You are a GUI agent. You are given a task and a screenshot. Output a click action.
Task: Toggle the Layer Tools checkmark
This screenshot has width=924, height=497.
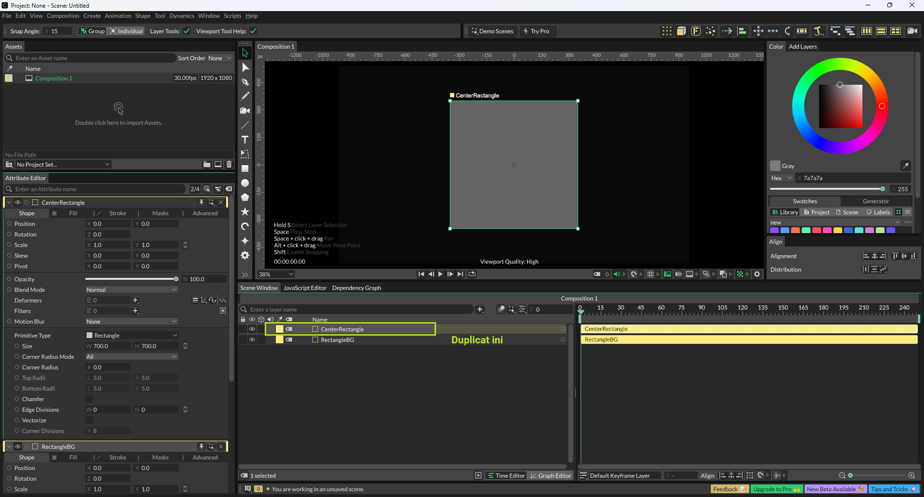187,31
